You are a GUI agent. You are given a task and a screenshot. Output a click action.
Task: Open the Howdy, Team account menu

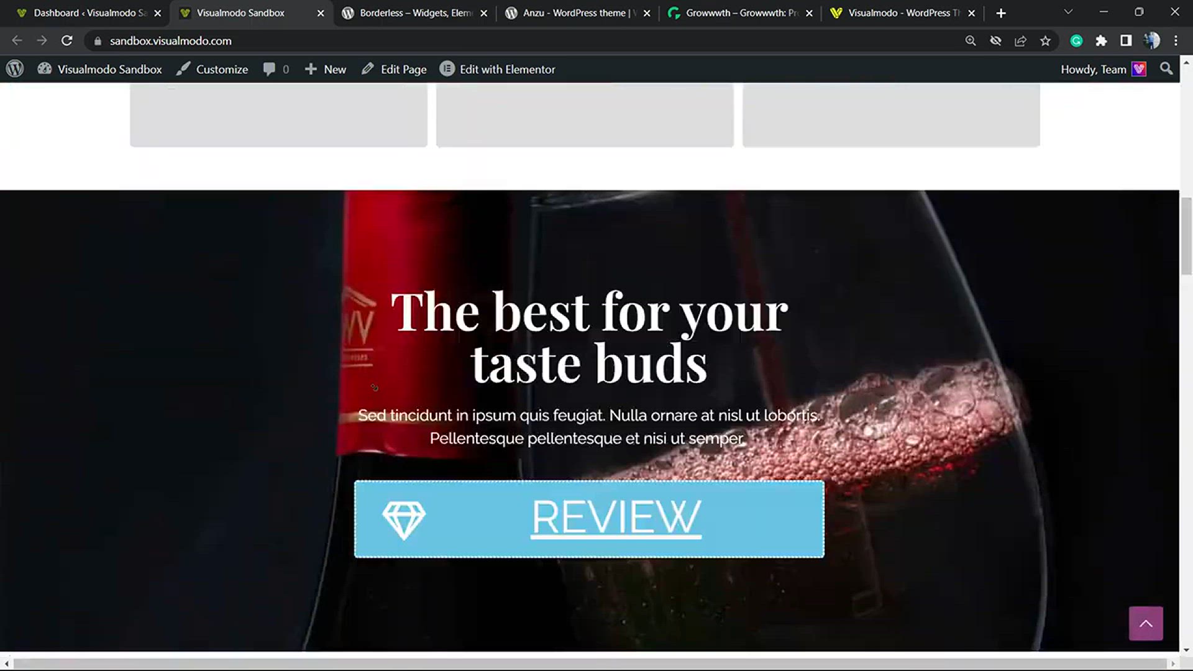(1103, 69)
